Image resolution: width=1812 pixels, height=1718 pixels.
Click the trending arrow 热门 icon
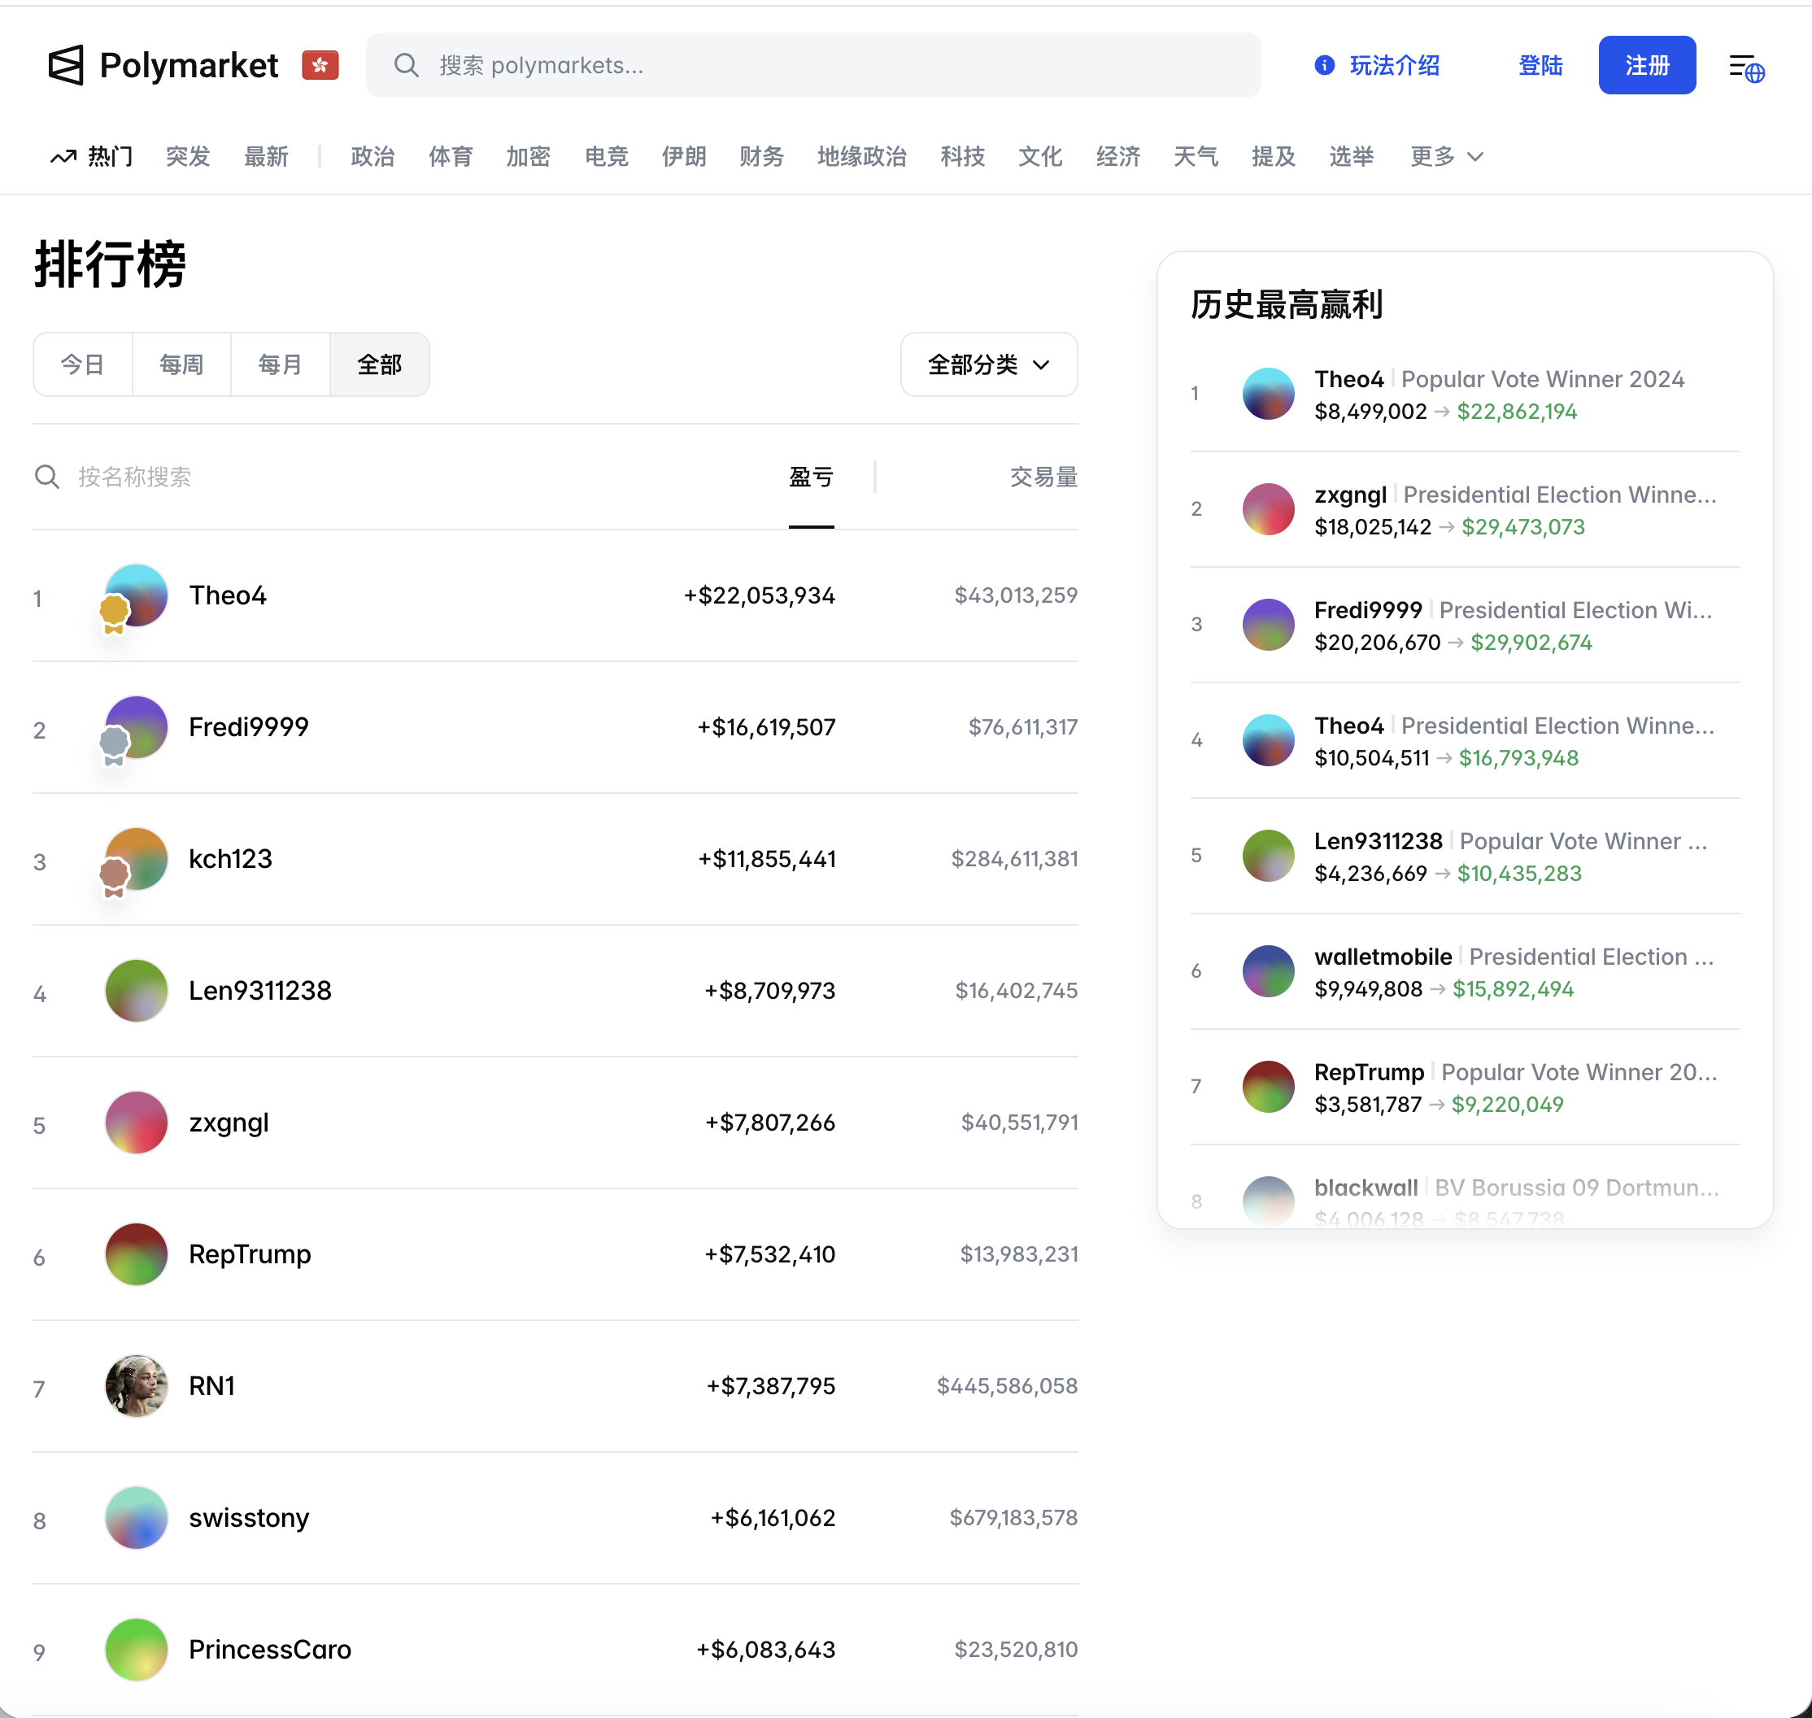point(63,157)
